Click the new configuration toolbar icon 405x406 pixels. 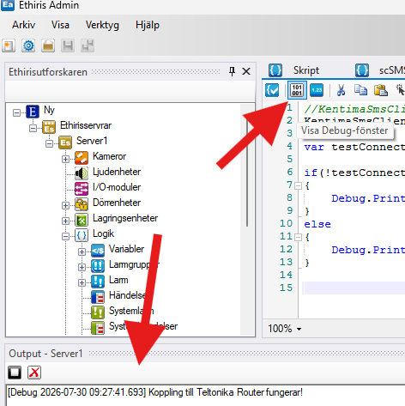[x=9, y=45]
